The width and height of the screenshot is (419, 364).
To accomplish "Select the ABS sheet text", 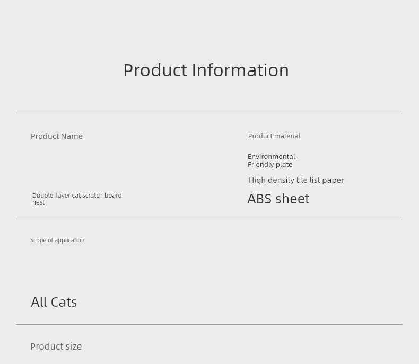I will pos(278,199).
